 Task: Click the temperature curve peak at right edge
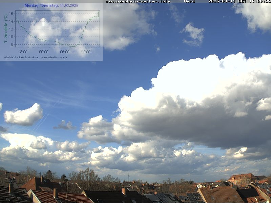click(x=99, y=11)
